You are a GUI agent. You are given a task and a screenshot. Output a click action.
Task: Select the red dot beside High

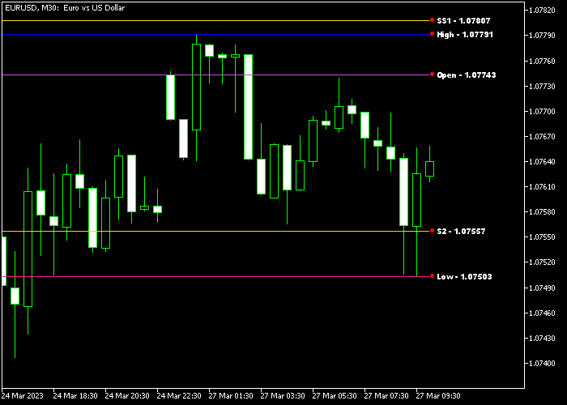(432, 34)
